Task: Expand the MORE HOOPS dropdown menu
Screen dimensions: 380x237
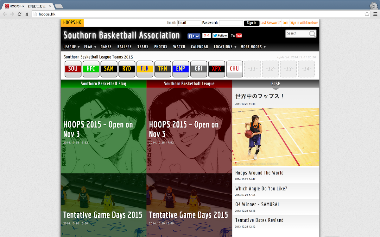Action: [x=253, y=47]
